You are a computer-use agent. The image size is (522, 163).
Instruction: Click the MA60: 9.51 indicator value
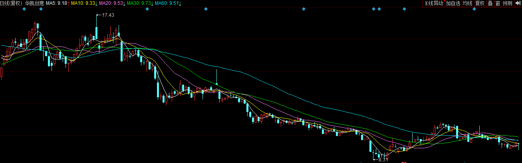(x=167, y=3)
